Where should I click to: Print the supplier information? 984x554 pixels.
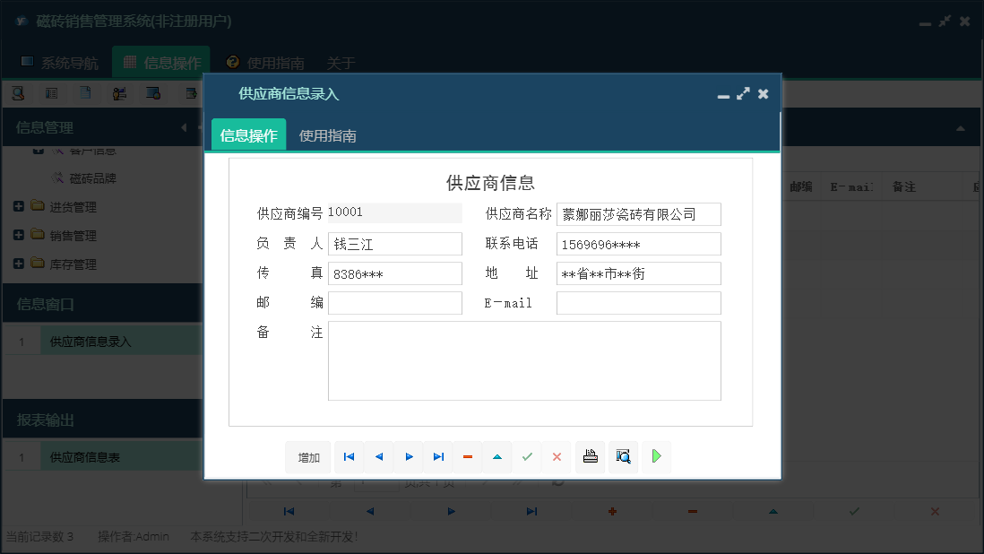coord(590,457)
